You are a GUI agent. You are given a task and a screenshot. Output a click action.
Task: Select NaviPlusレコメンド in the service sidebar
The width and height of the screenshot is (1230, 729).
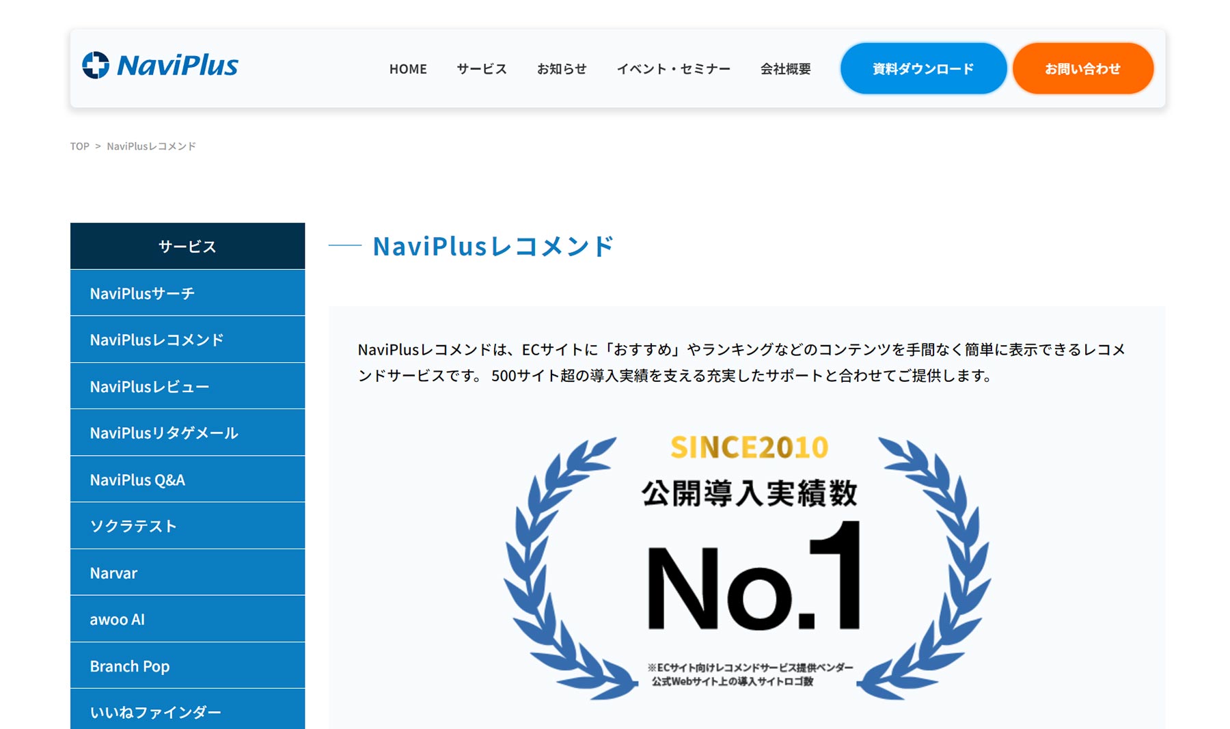click(x=187, y=340)
